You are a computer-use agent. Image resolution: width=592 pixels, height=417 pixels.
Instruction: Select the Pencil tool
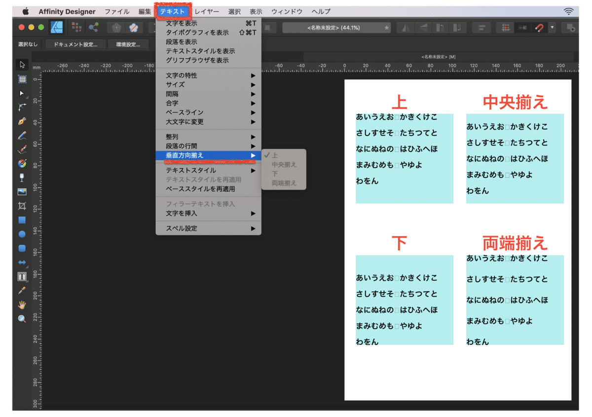22,135
